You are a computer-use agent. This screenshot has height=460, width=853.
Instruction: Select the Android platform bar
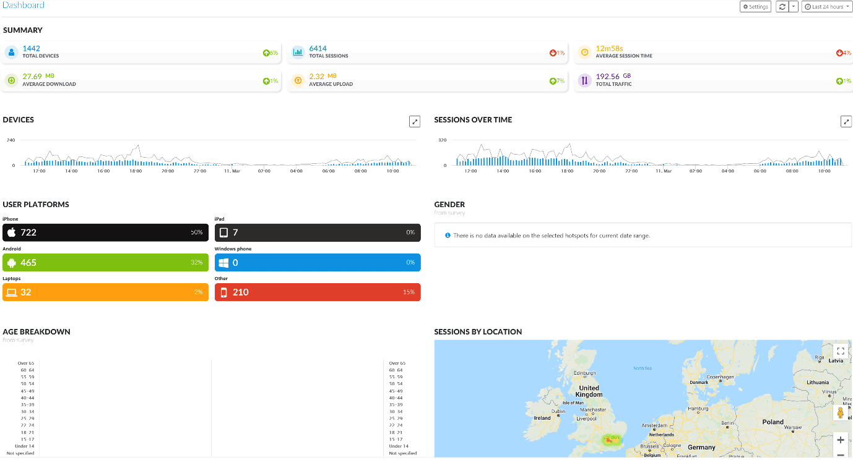pyautogui.click(x=105, y=263)
